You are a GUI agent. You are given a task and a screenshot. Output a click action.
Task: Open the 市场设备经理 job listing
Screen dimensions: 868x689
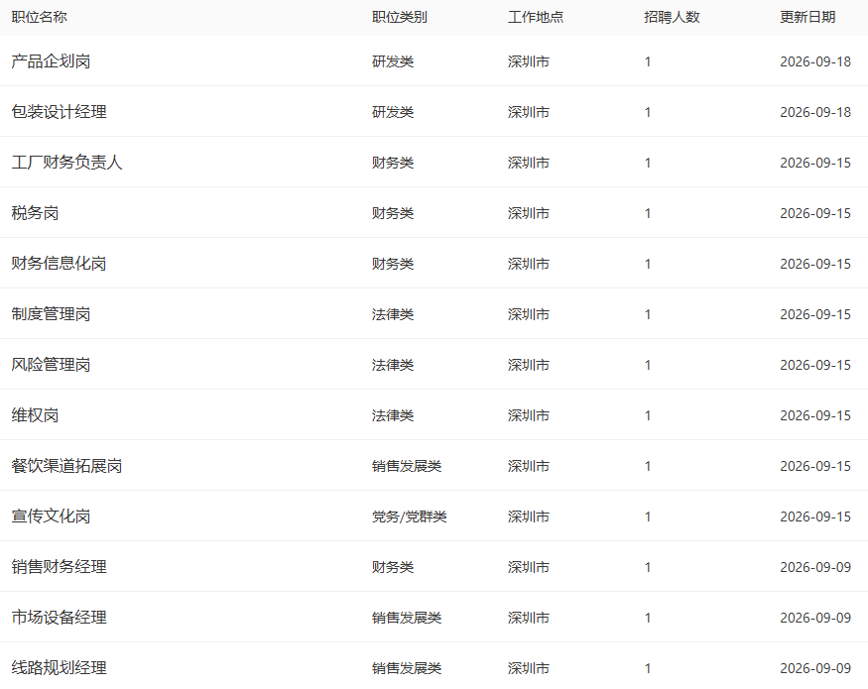click(x=59, y=618)
